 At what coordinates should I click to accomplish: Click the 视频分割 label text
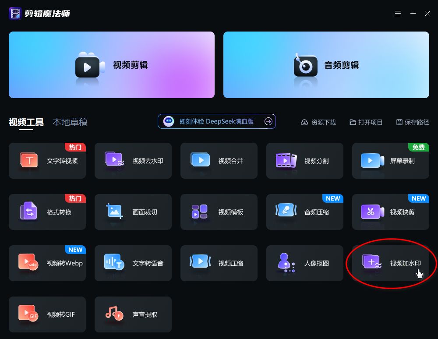pos(317,161)
